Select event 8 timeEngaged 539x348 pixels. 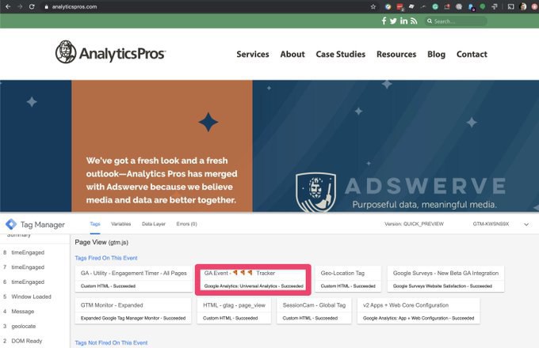[28, 252]
